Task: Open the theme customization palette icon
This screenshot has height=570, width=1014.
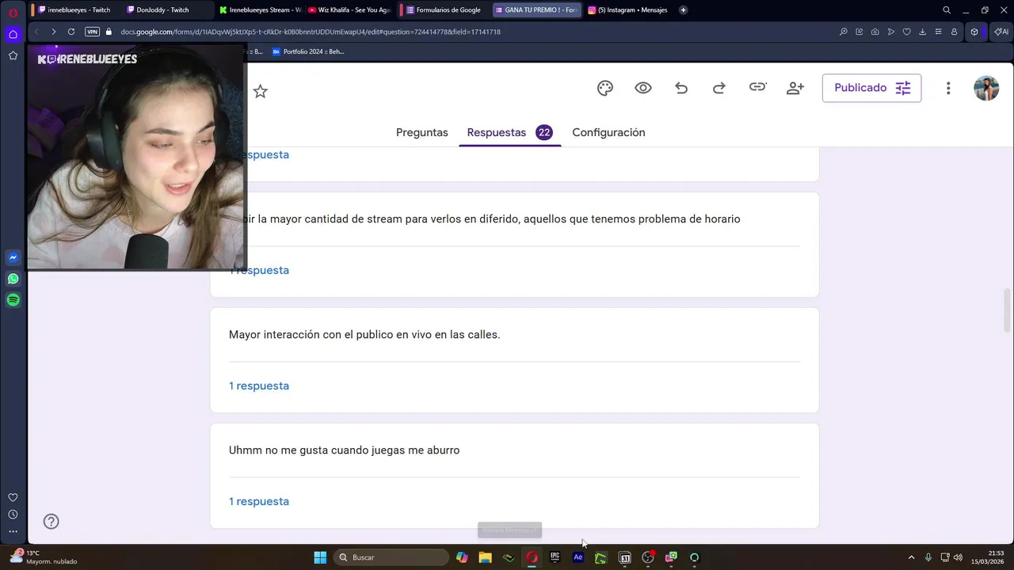Action: tap(605, 88)
